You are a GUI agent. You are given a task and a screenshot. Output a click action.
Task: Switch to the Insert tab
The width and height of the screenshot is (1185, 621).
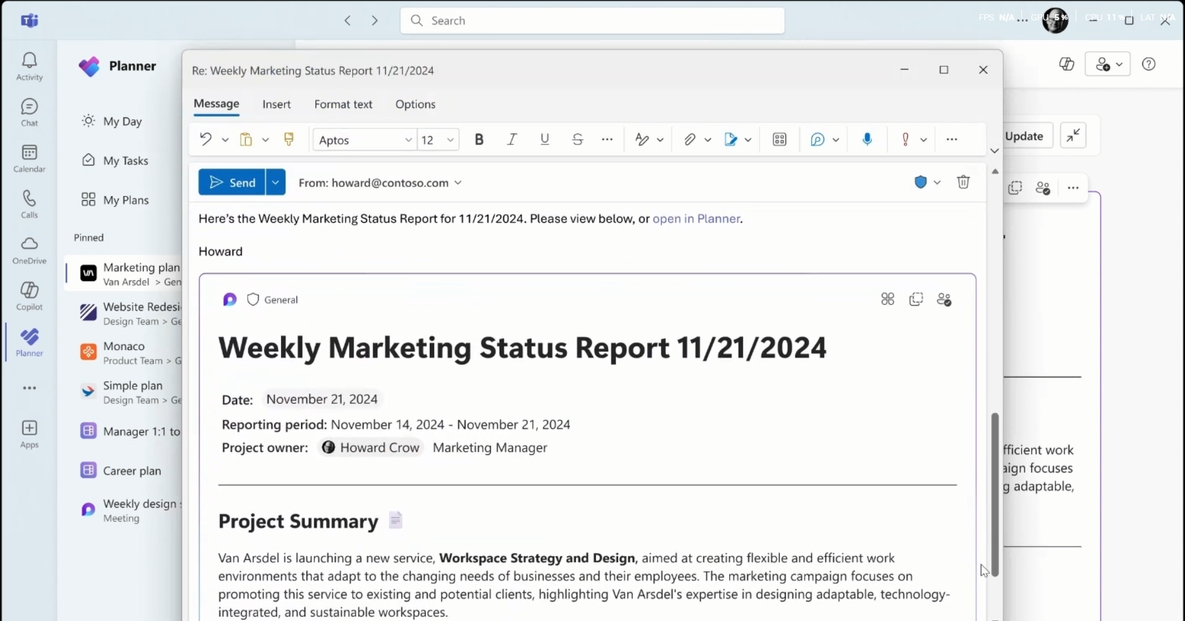click(277, 104)
